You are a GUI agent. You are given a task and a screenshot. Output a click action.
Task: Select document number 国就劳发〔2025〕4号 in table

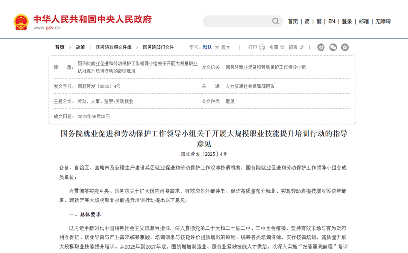[99, 86]
